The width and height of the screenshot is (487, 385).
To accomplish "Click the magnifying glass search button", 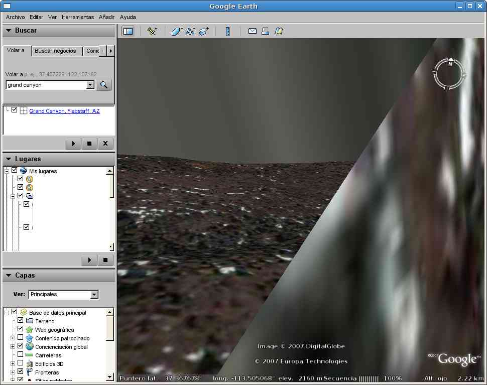I will pyautogui.click(x=104, y=85).
